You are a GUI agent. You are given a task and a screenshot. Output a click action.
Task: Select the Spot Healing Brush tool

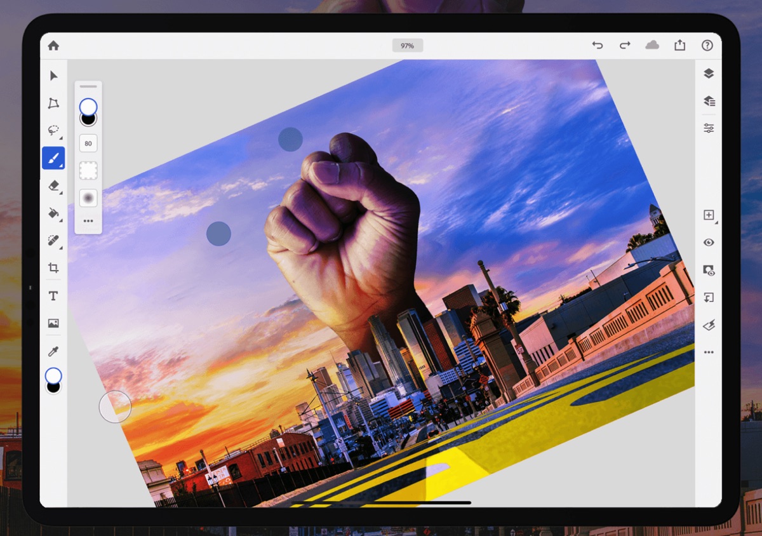pos(53,241)
